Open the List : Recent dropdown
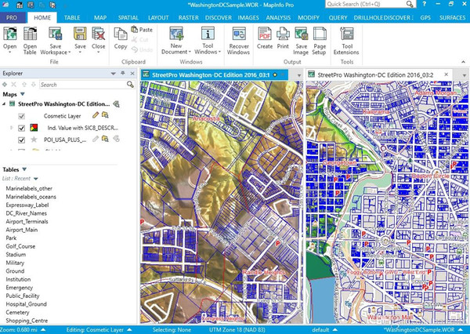470x334 pixels. pyautogui.click(x=36, y=179)
